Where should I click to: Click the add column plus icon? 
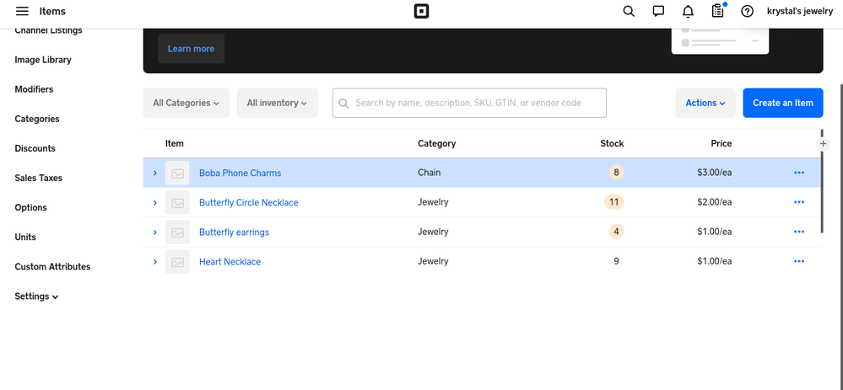(824, 144)
